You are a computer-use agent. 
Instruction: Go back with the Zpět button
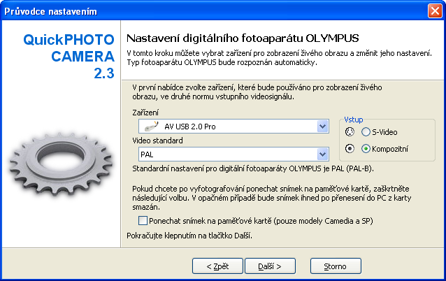217,266
